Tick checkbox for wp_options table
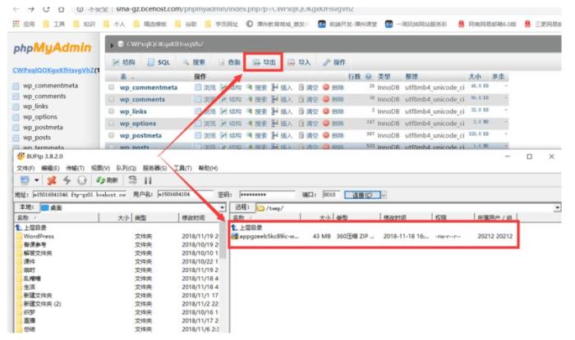Viewport: 575px width, 340px height. (111, 123)
